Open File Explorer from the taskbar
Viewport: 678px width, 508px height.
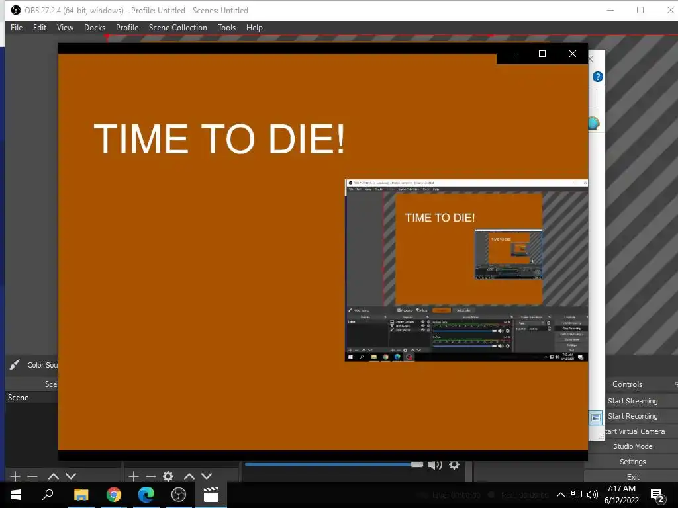pyautogui.click(x=81, y=495)
